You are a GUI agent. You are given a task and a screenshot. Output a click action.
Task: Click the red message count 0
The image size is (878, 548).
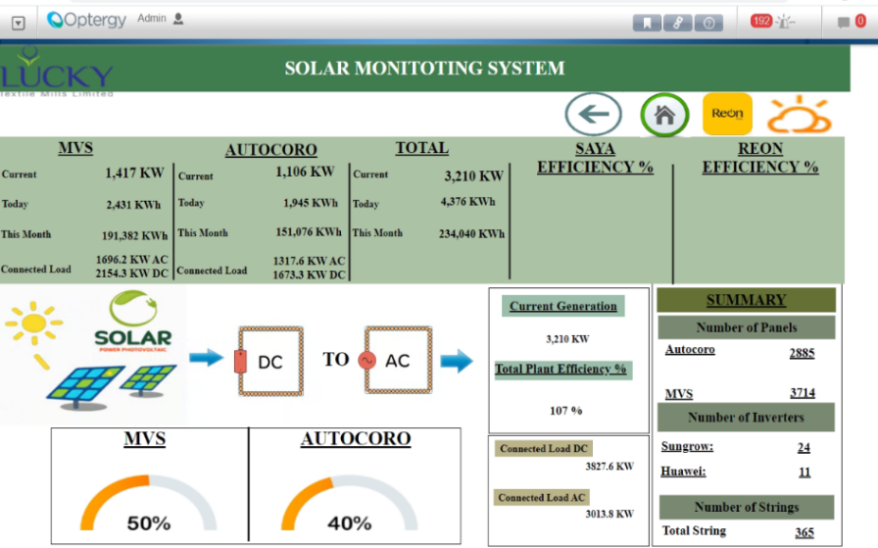pos(860,22)
